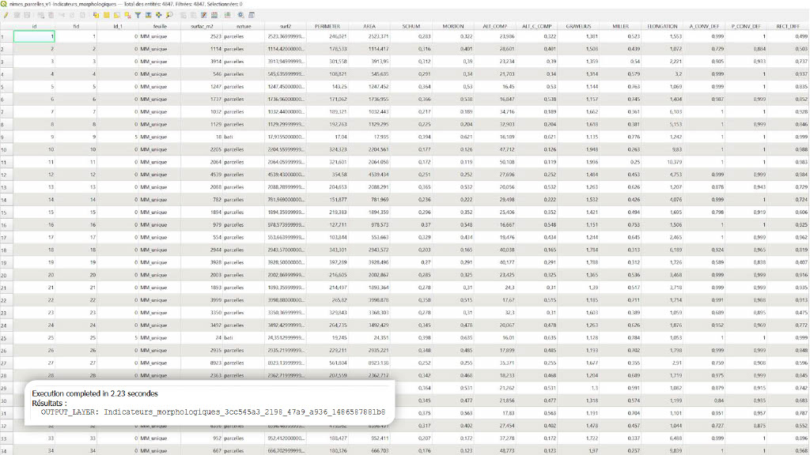Click the funnel filter icon in toolbar
Image resolution: width=810 pixels, height=455 pixels.
tap(138, 15)
